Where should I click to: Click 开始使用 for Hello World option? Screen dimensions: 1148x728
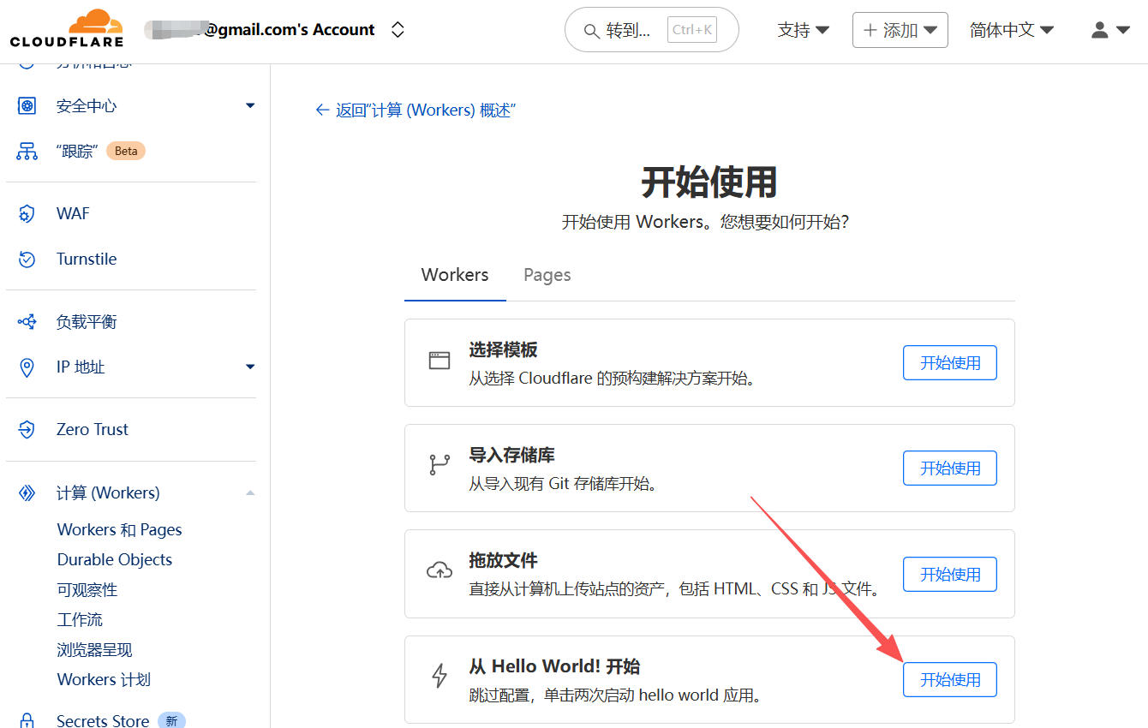[949, 680]
